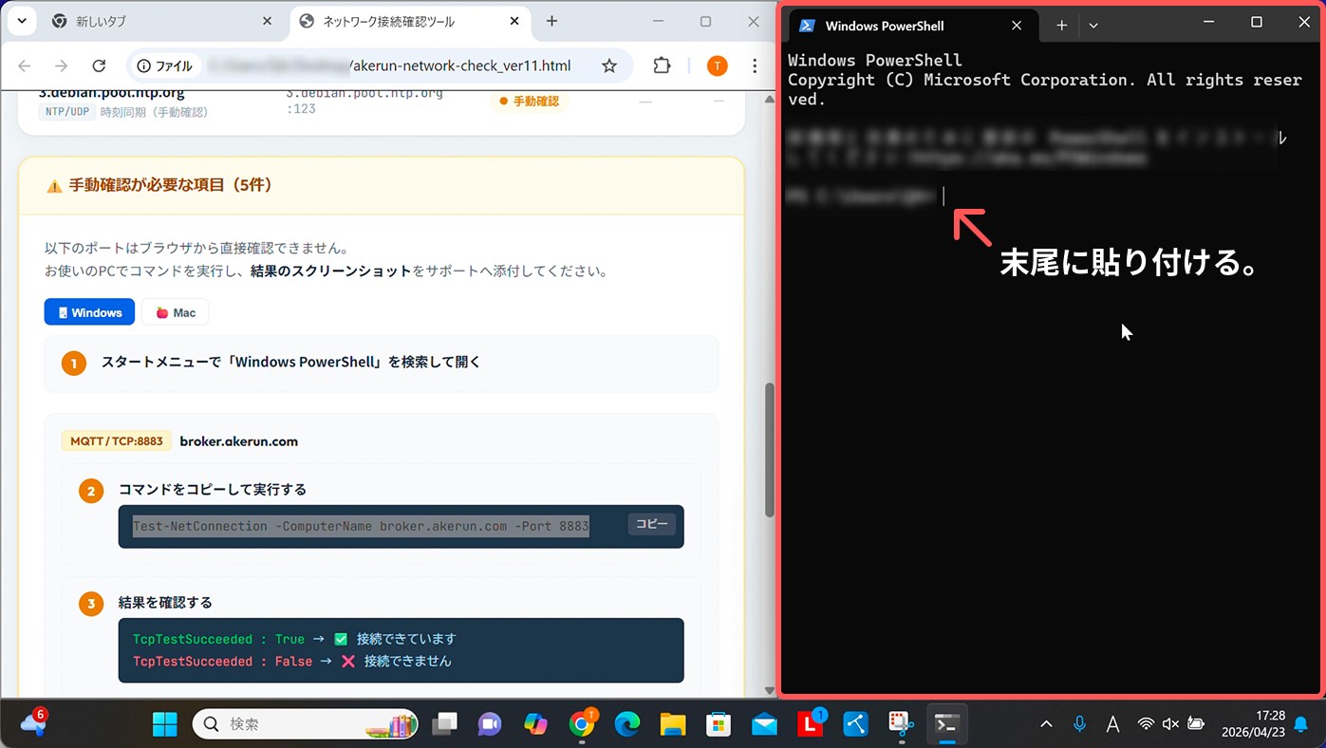Click the taskbar 検索 search box
1326x748 pixels.
(306, 724)
